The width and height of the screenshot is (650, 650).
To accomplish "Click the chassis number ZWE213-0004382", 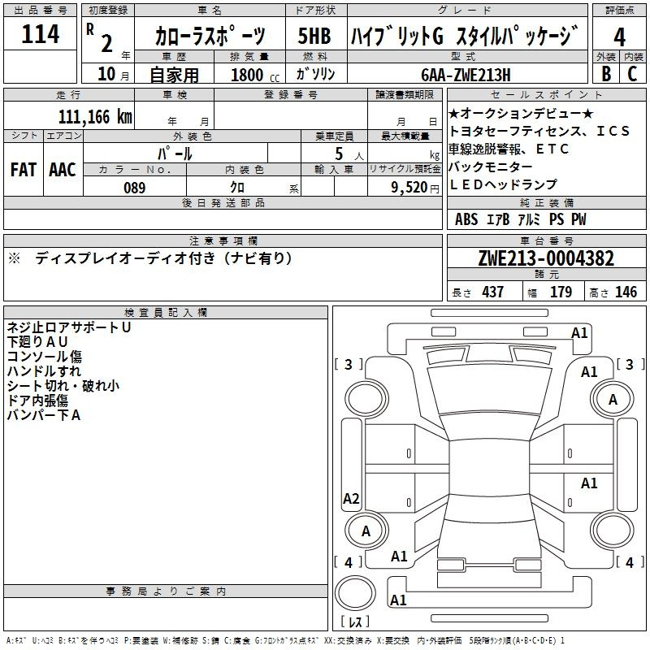I will pos(546,258).
